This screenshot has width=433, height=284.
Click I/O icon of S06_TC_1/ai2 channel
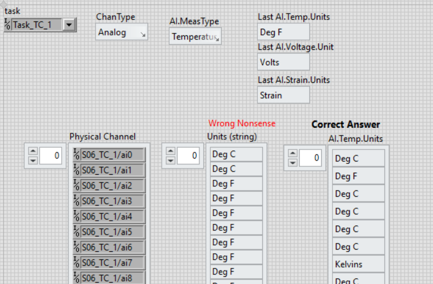coord(76,186)
